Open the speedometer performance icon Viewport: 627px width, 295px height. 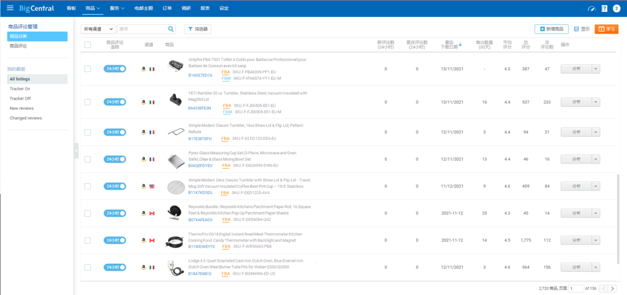coord(592,8)
